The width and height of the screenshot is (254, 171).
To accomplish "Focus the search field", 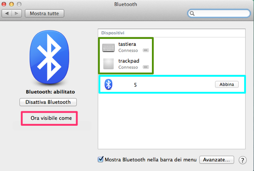I will tap(219, 13).
